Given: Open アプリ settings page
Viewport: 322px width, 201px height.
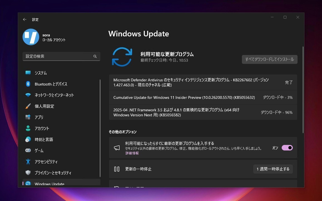Looking at the screenshot, I should 61,117.
